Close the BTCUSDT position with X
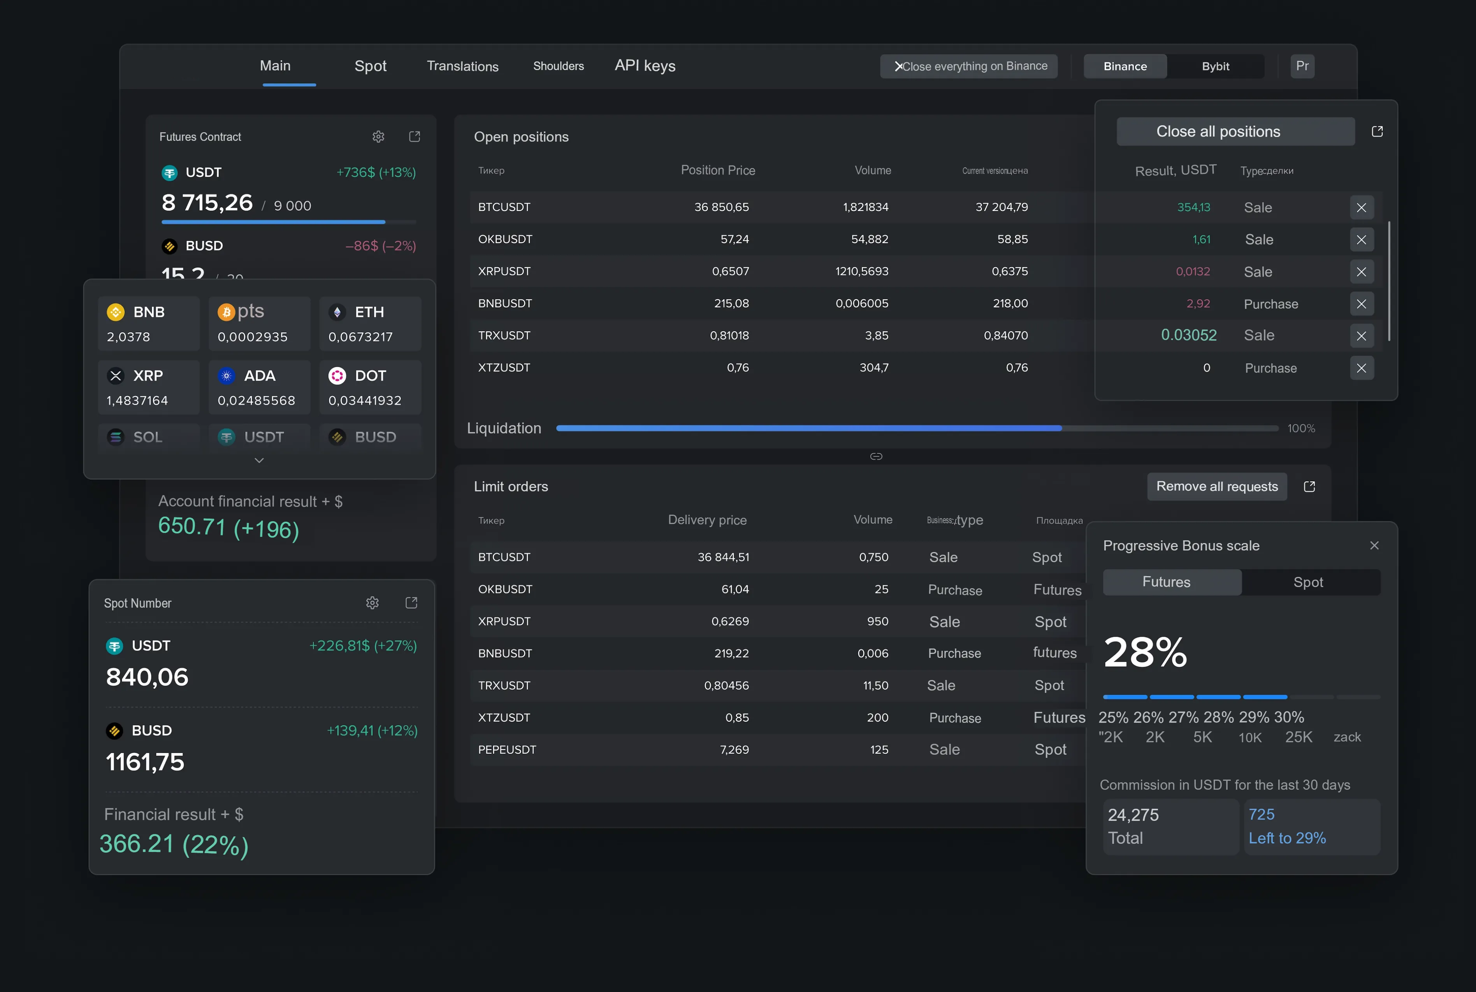1476x992 pixels. point(1362,207)
